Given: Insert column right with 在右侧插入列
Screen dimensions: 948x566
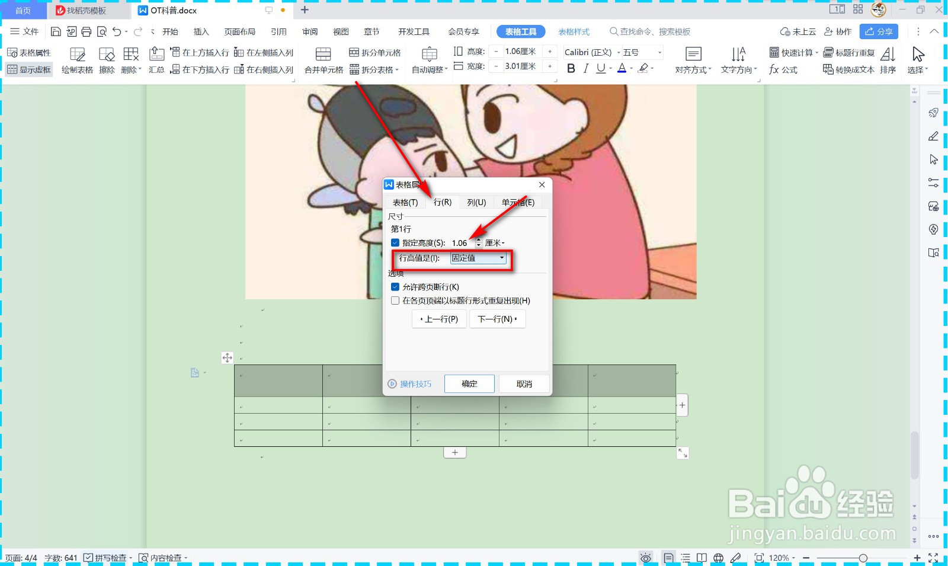Looking at the screenshot, I should (x=264, y=69).
